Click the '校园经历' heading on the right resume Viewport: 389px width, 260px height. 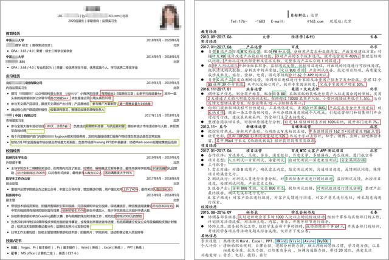[208, 207]
